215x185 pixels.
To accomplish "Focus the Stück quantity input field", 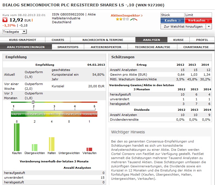I will click(x=172, y=15).
